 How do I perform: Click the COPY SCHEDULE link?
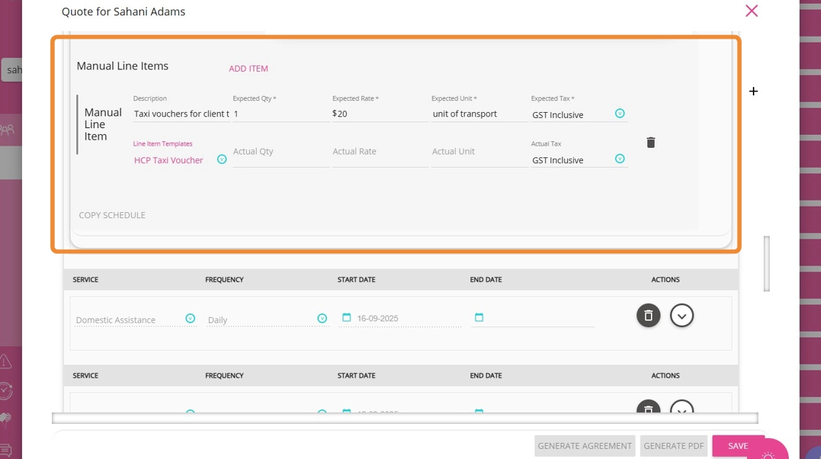[x=112, y=215]
